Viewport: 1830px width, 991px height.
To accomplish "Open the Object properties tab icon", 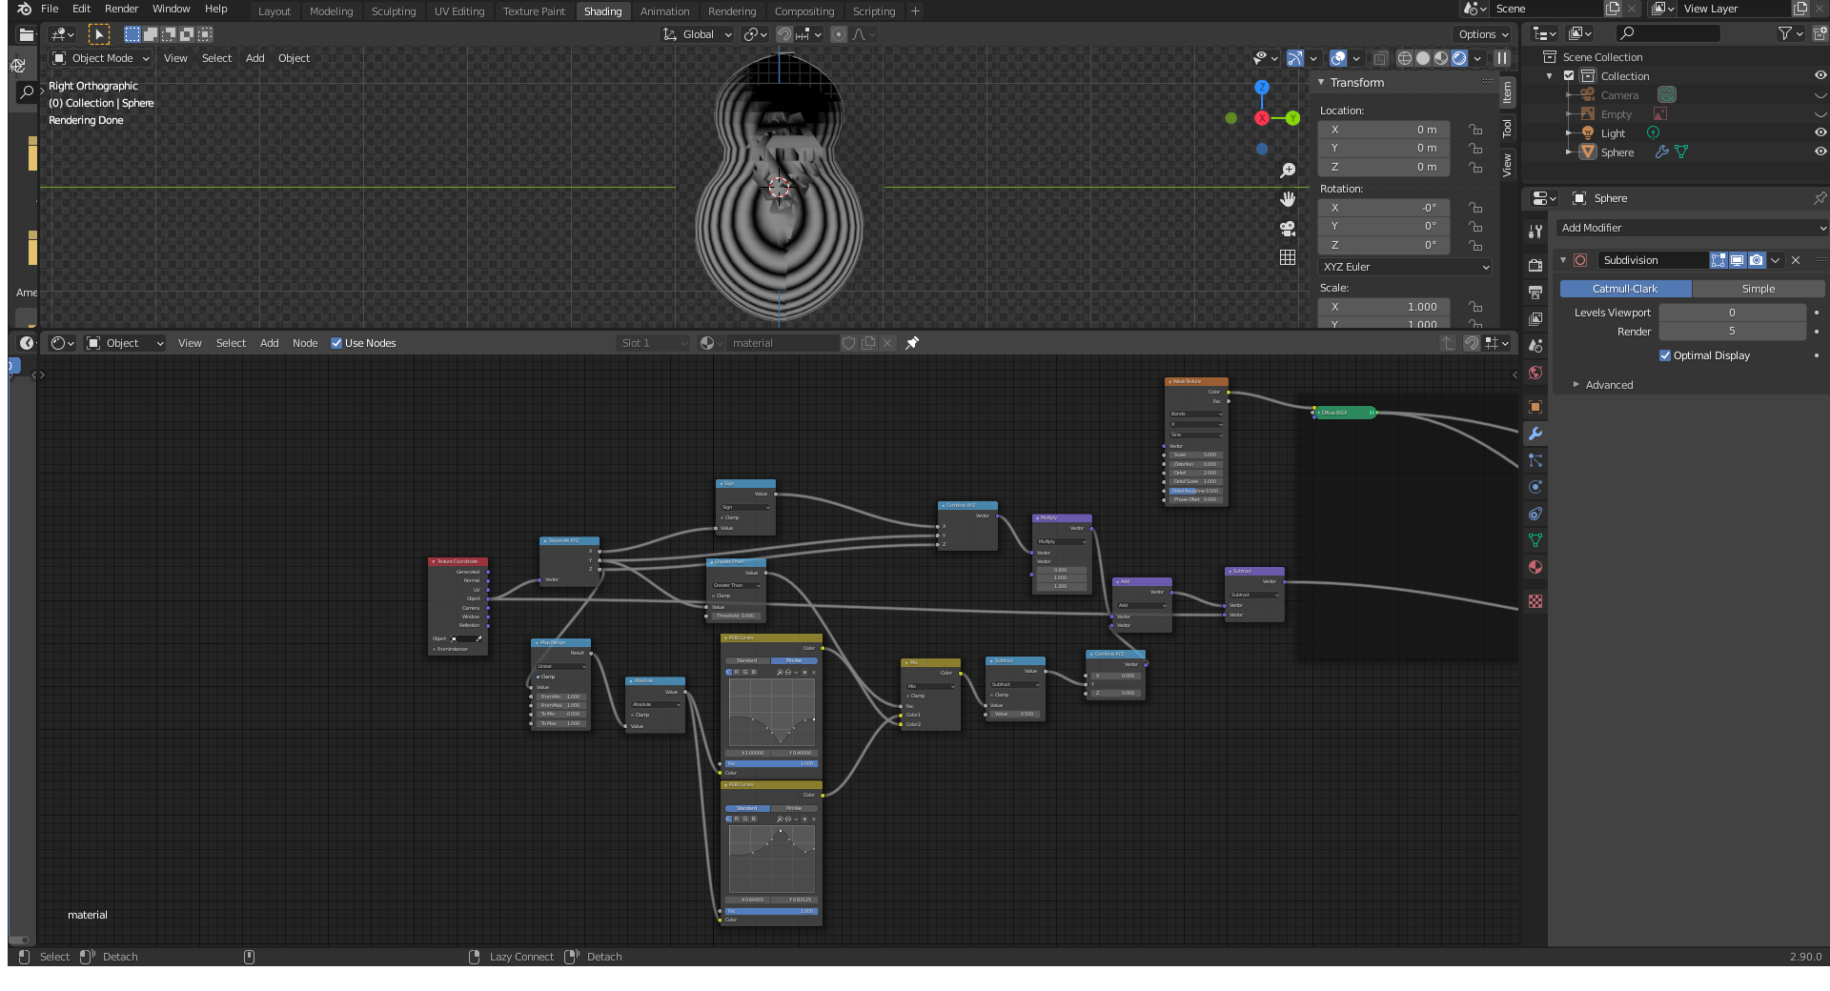I will (1535, 407).
